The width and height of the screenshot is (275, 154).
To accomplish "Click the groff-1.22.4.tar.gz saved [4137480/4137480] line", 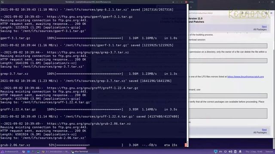I will pos(90,116).
